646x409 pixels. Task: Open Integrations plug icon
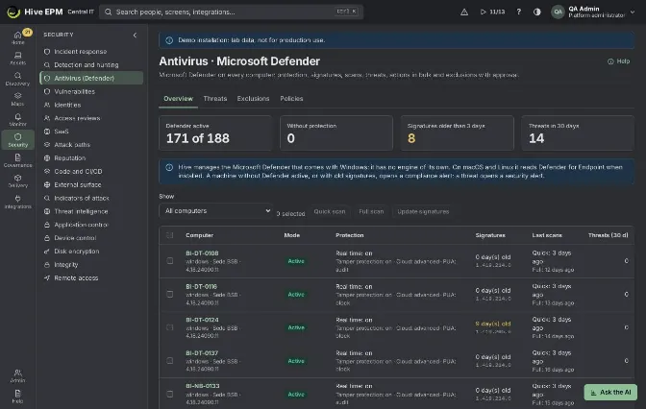(17, 202)
